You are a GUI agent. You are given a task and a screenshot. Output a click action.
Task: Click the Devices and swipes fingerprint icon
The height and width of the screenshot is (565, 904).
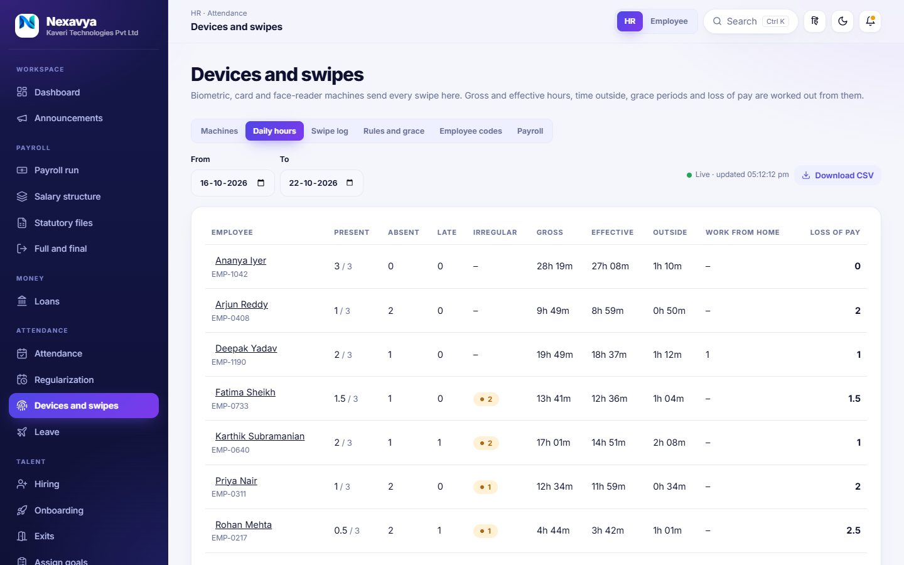(x=22, y=406)
